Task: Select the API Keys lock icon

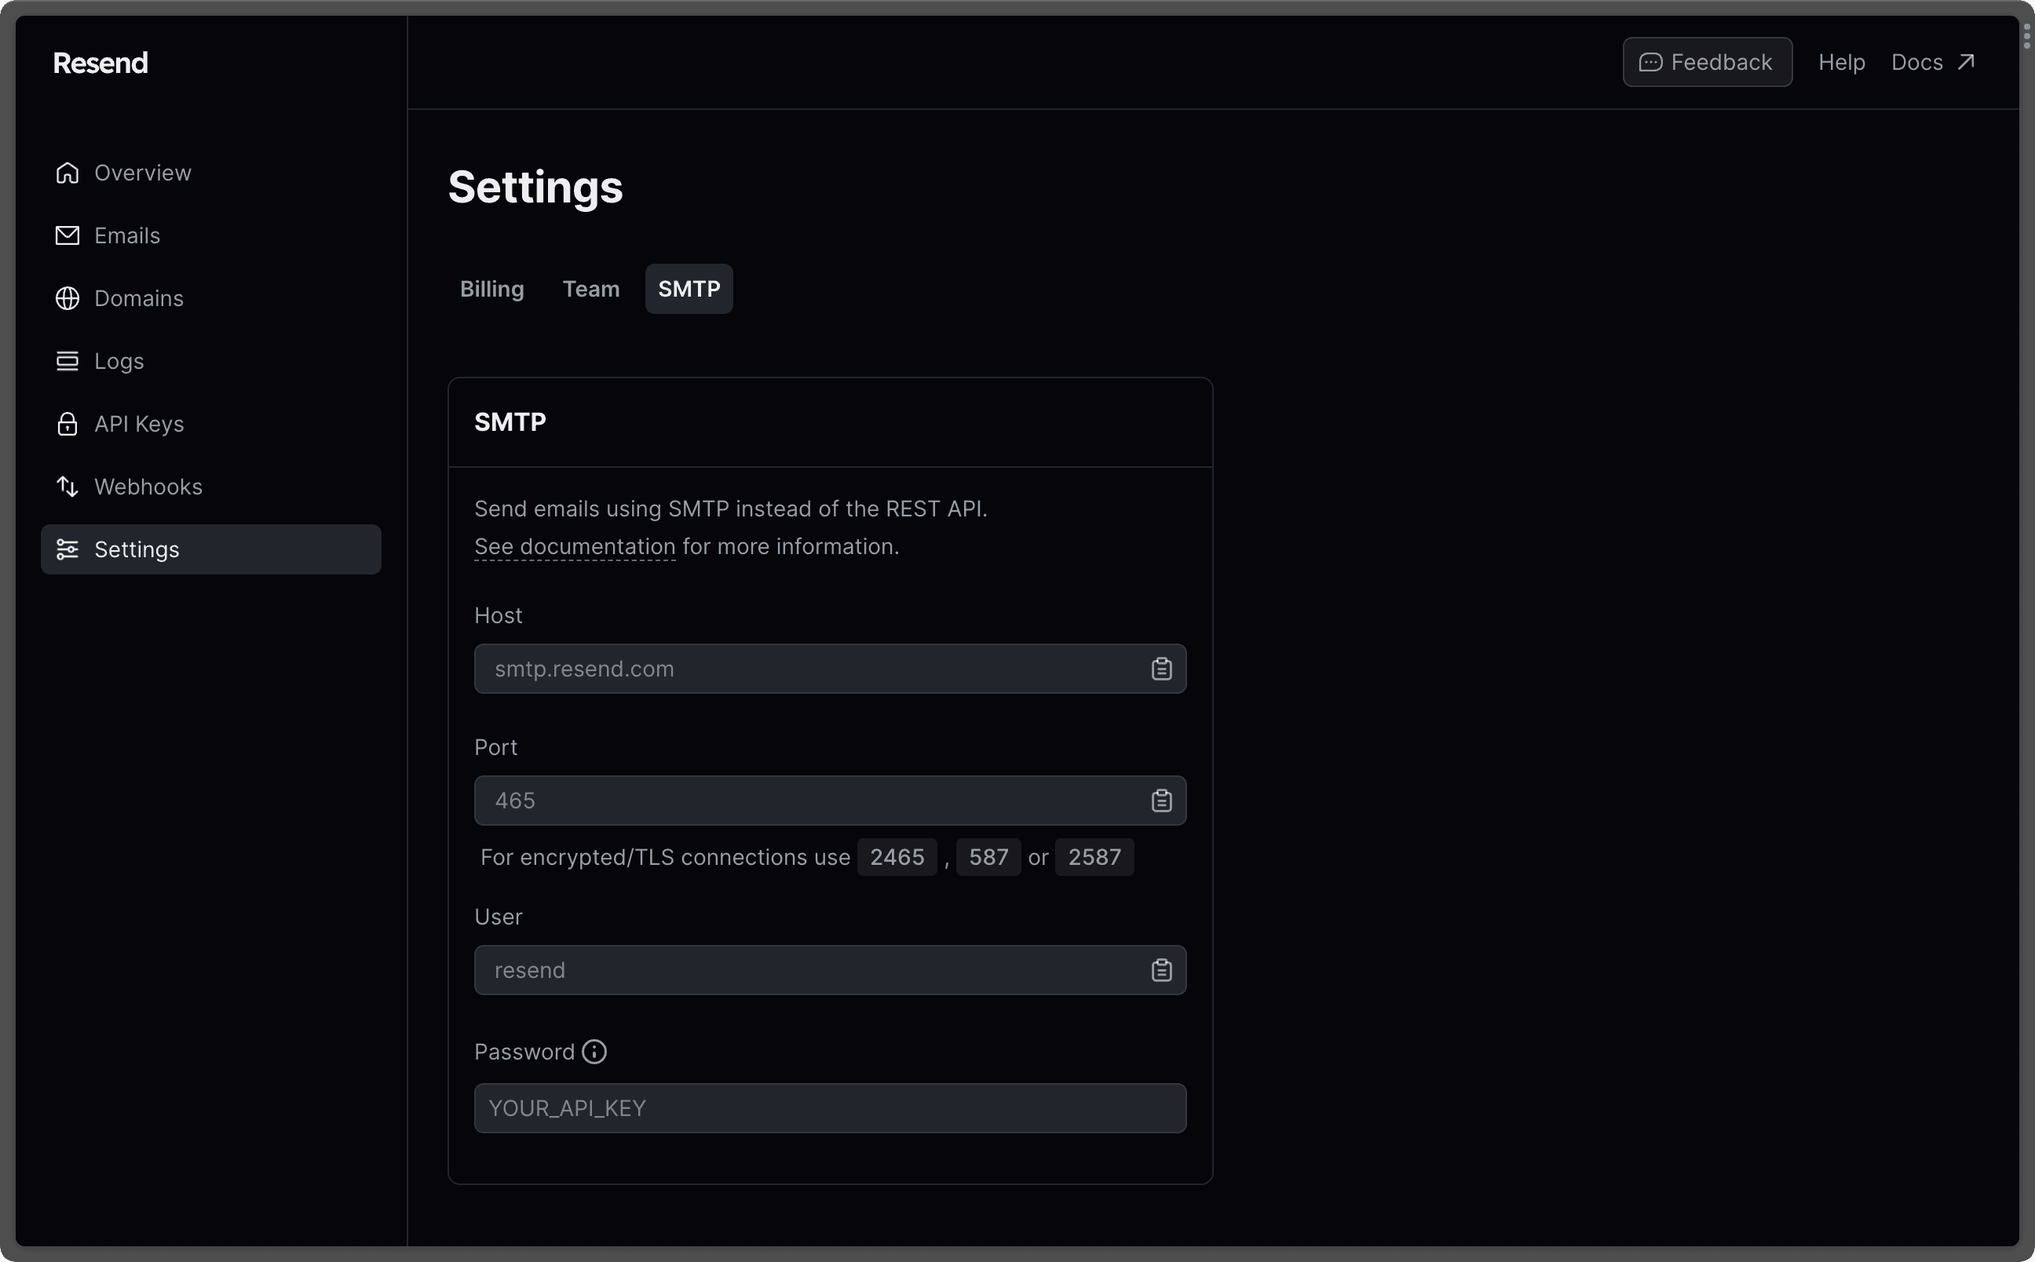Action: pyautogui.click(x=68, y=424)
